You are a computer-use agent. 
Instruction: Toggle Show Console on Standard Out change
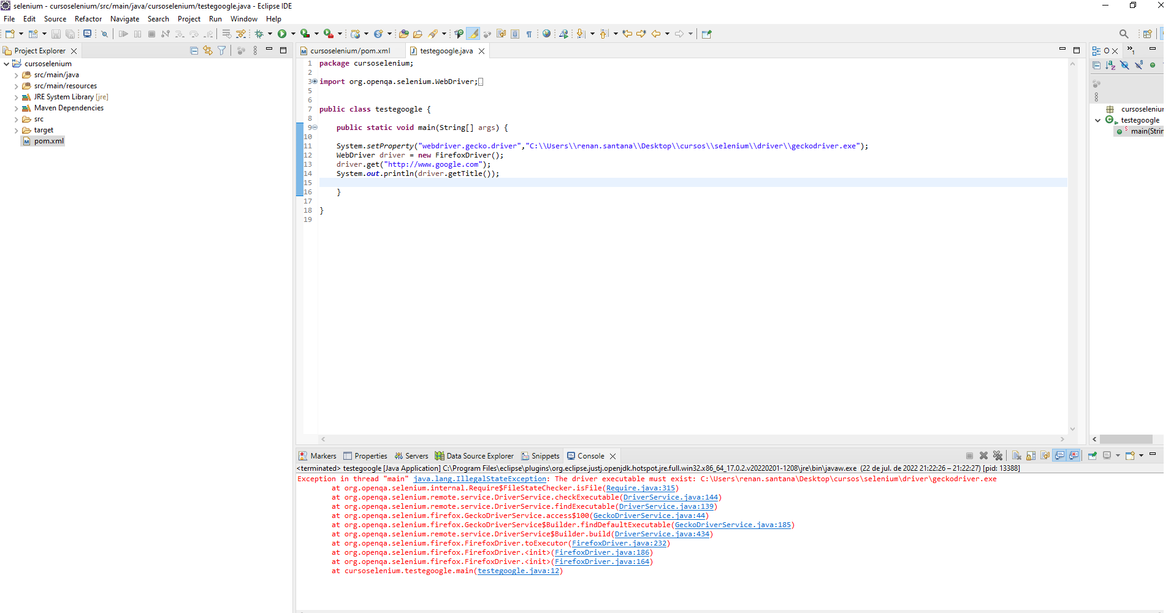pos(1059,455)
